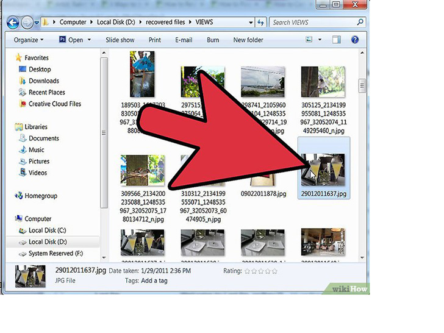Image resolution: width=444 pixels, height=333 pixels.
Task: Click the magnifier search icon
Action: 360,22
